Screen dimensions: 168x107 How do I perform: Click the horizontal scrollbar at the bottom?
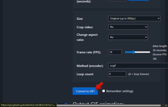click(109, 106)
